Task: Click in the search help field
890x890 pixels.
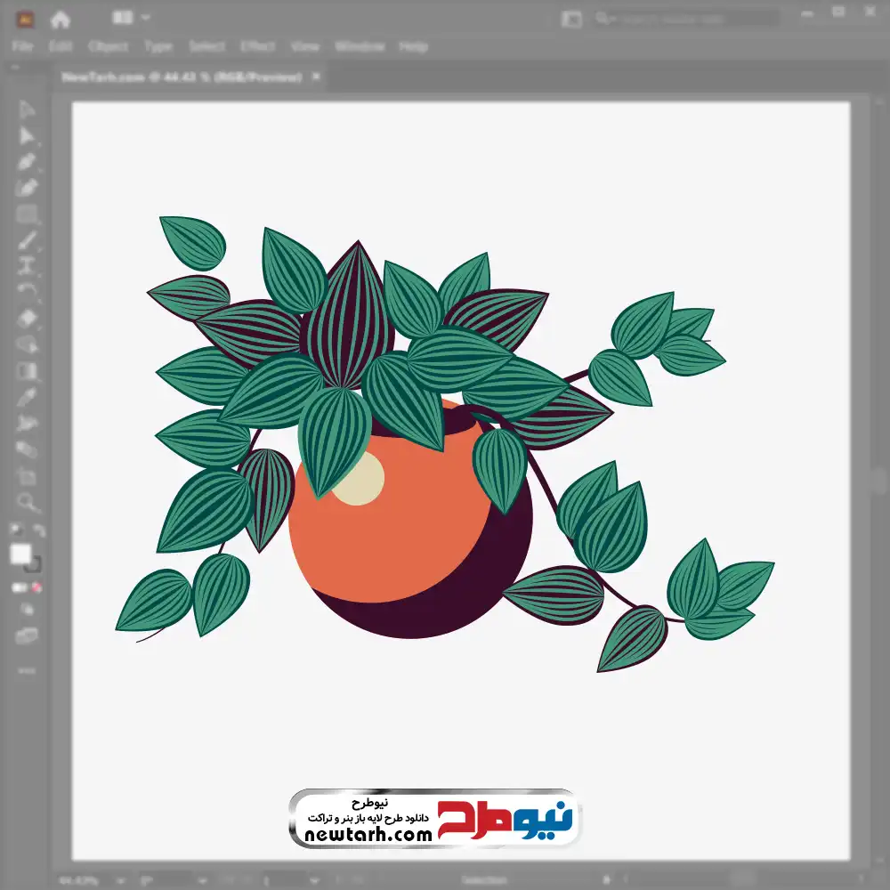Action: pyautogui.click(x=694, y=19)
